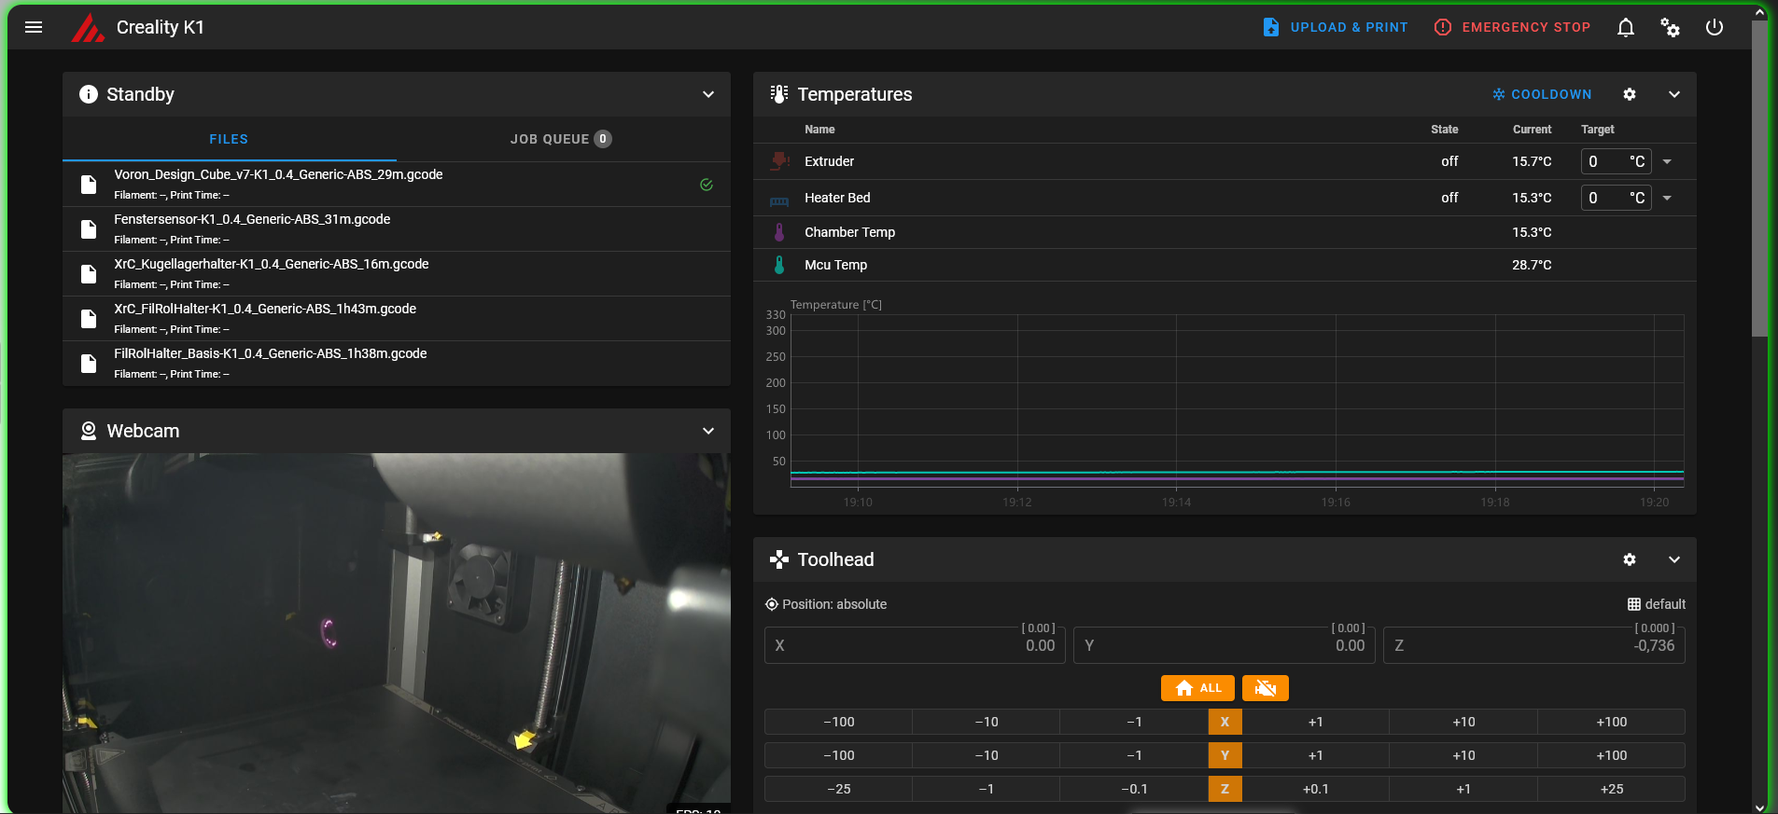Toggle Chamber Temp graph visibility icon
Viewport: 1778px width, 814px height.
tap(779, 232)
